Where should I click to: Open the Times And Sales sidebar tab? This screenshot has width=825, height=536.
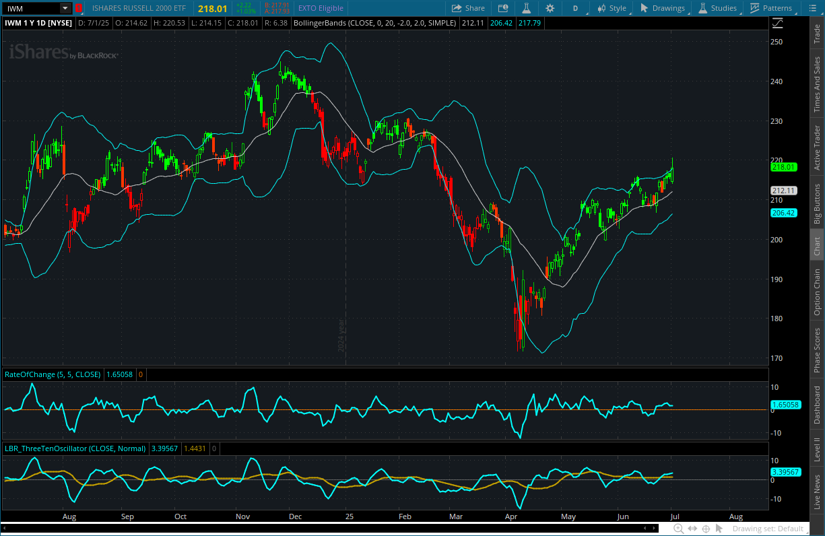coord(817,83)
